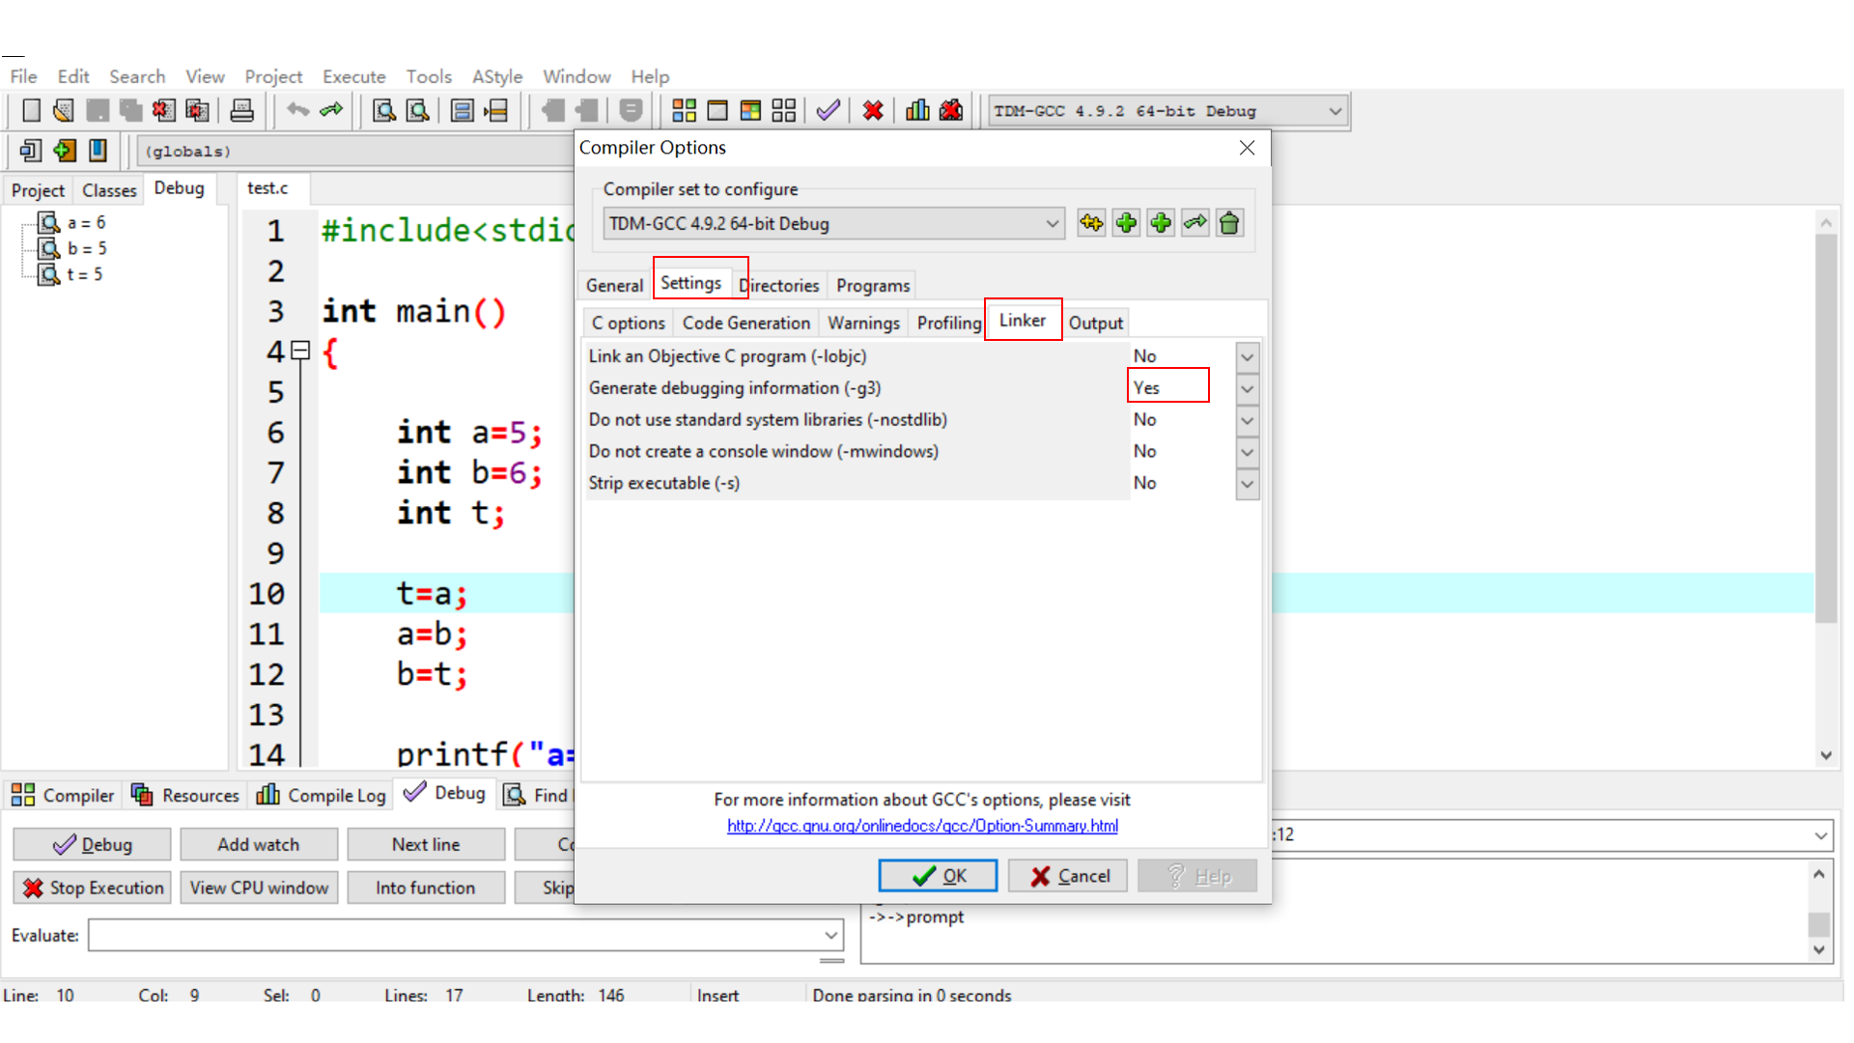
Task: Open the Generate debugging information (-g3) dropdown
Action: pyautogui.click(x=1247, y=389)
